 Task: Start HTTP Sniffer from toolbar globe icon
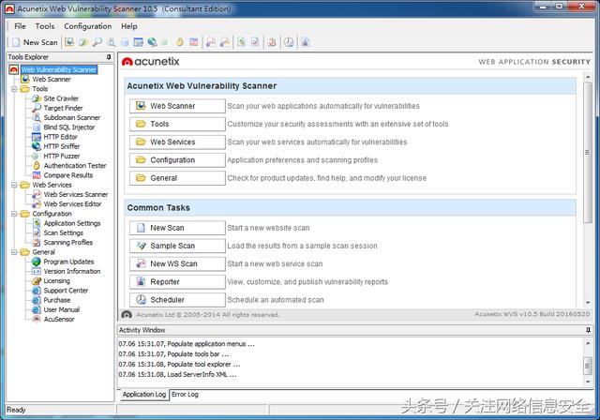(x=152, y=42)
